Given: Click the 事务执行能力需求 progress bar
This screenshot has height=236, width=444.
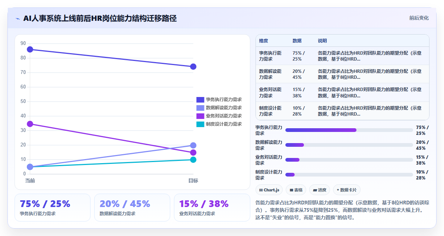Looking at the screenshot, I should coord(349,130).
